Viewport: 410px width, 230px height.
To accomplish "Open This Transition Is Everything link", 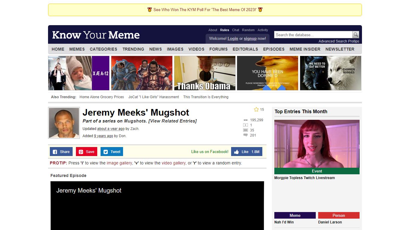I will pos(206,97).
